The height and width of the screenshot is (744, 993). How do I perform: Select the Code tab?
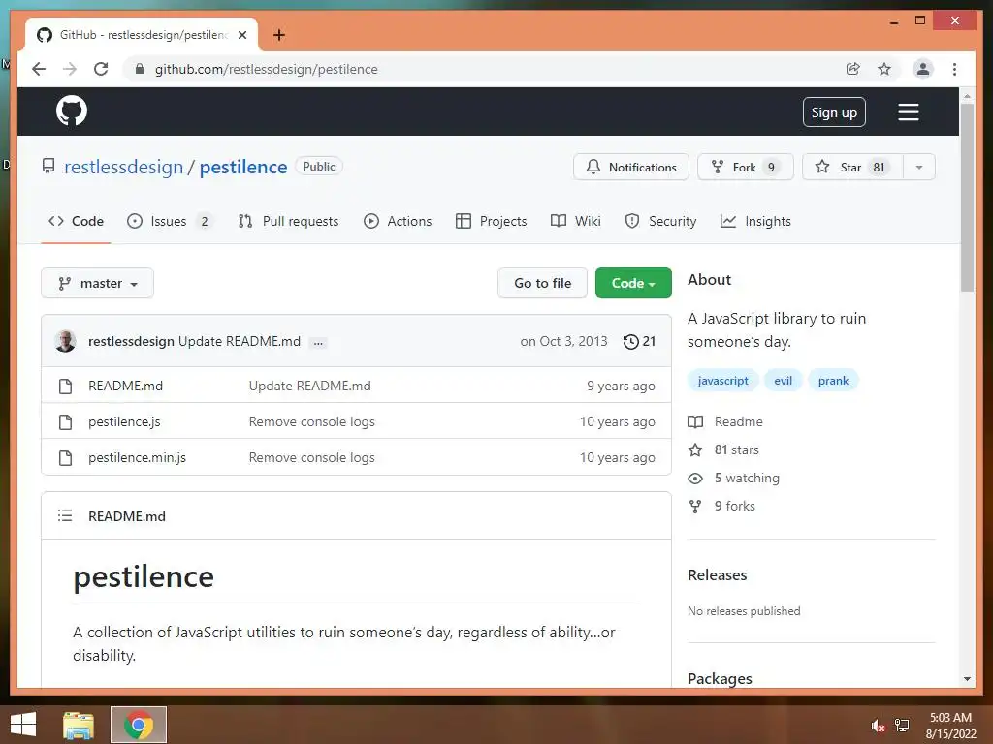76,221
